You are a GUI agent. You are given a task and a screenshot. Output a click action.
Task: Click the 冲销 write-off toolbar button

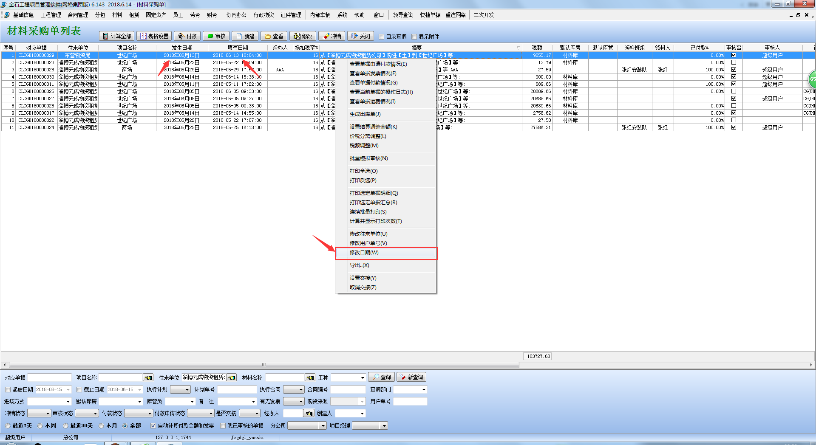pos(332,36)
